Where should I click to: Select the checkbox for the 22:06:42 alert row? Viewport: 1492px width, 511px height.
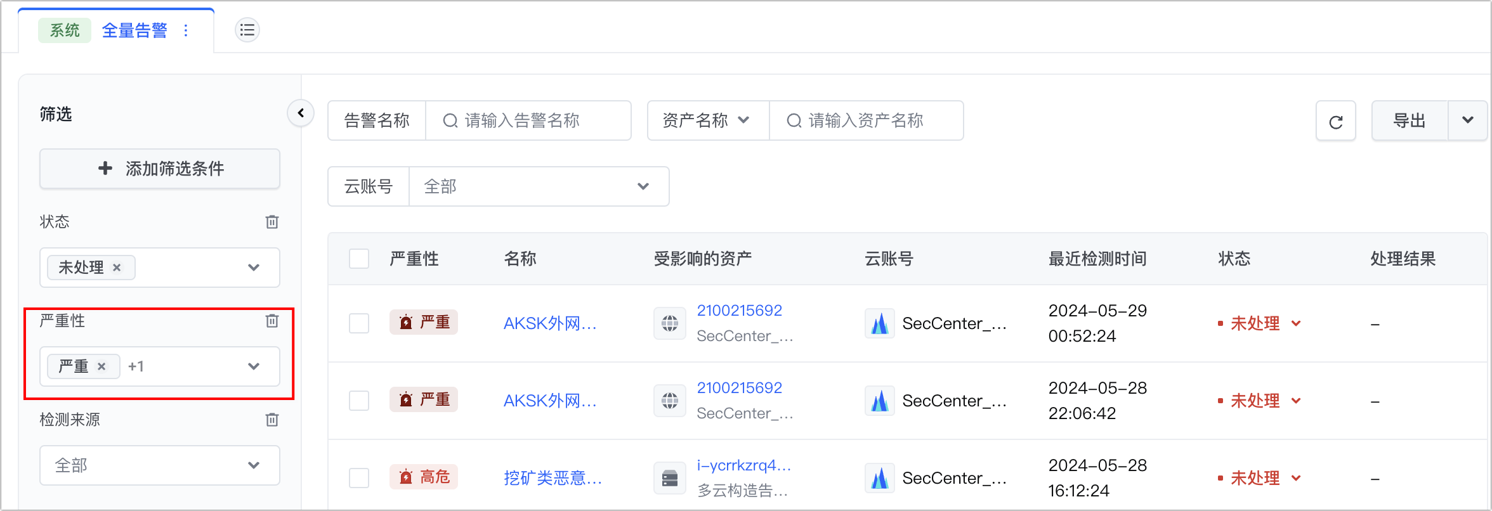(359, 401)
